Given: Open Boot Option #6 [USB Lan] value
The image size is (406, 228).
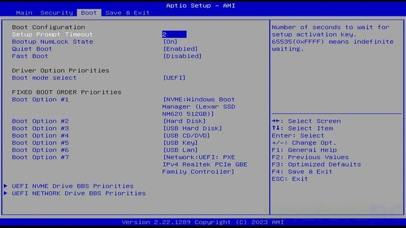Looking at the screenshot, I should pyautogui.click(x=180, y=150).
